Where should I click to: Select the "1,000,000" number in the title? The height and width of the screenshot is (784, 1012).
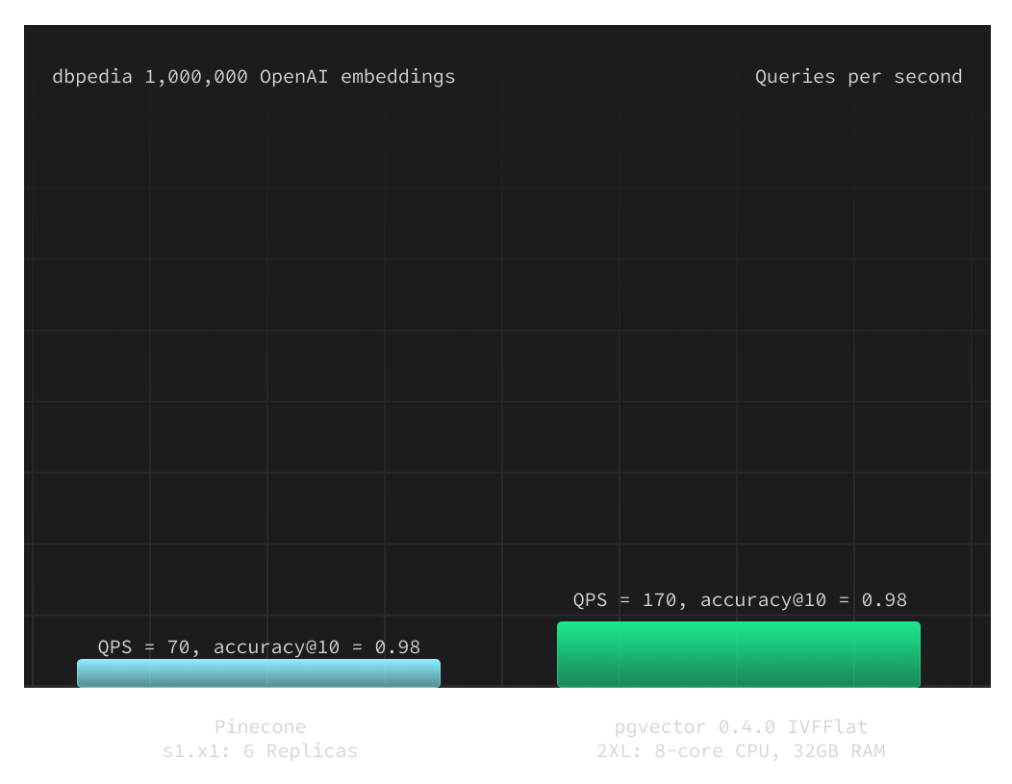coord(196,77)
